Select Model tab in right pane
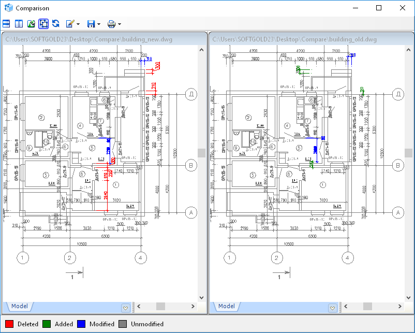415x333 pixels. [x=226, y=307]
